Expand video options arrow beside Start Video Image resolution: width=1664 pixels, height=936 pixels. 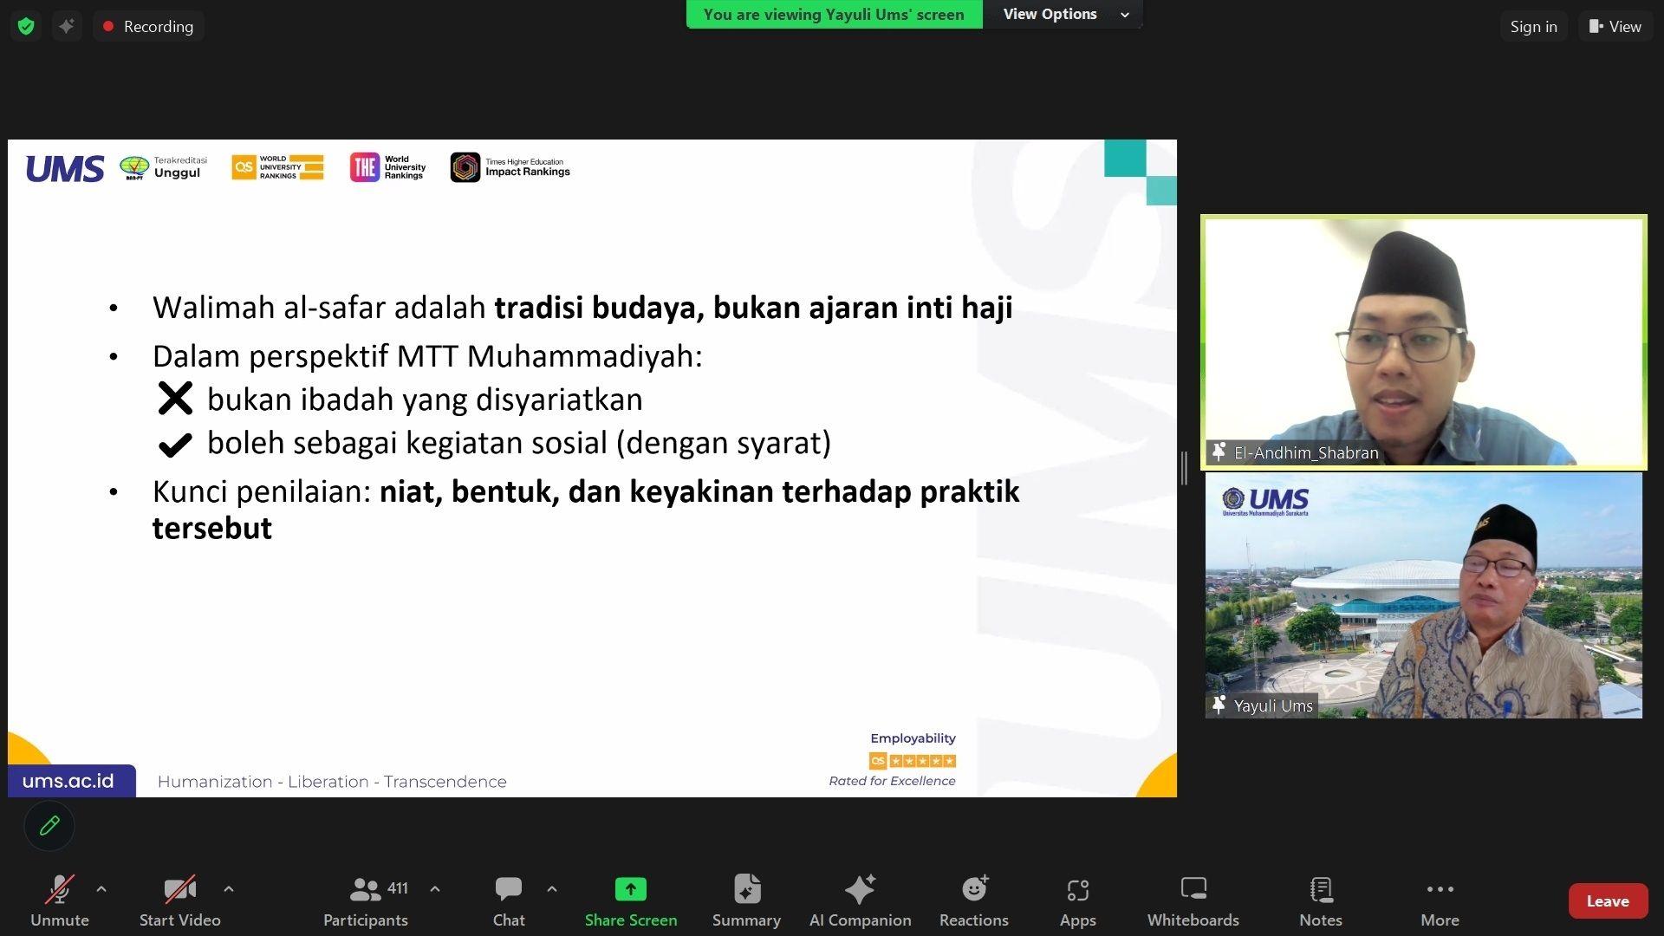coord(229,888)
